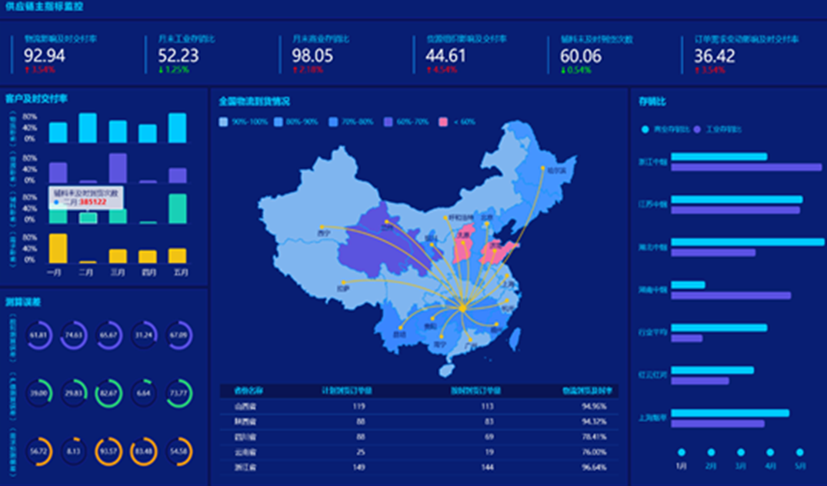Screen dimensions: 827x486
Task: Toggle the 70%-80% map legend item
Action: tap(351, 121)
